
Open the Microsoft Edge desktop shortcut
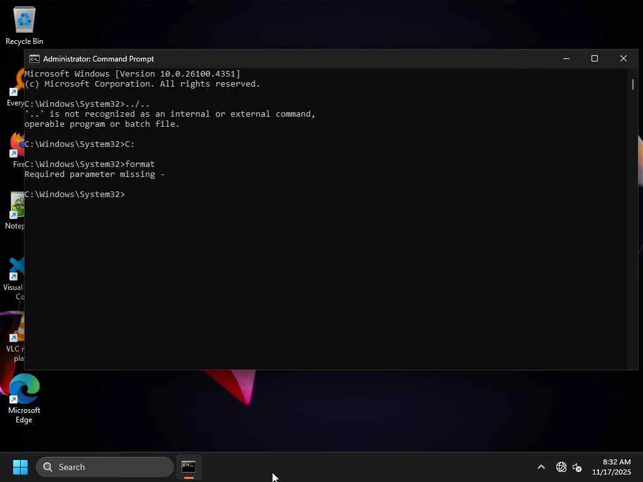24,399
